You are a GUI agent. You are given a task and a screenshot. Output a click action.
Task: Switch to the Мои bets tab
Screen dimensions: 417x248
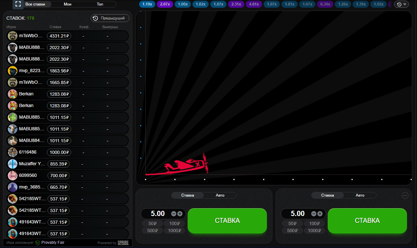click(68, 4)
